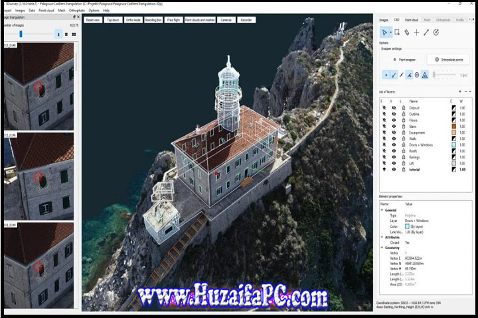Open the Data menu
Image resolution: width=478 pixels, height=318 pixels.
tap(32, 11)
